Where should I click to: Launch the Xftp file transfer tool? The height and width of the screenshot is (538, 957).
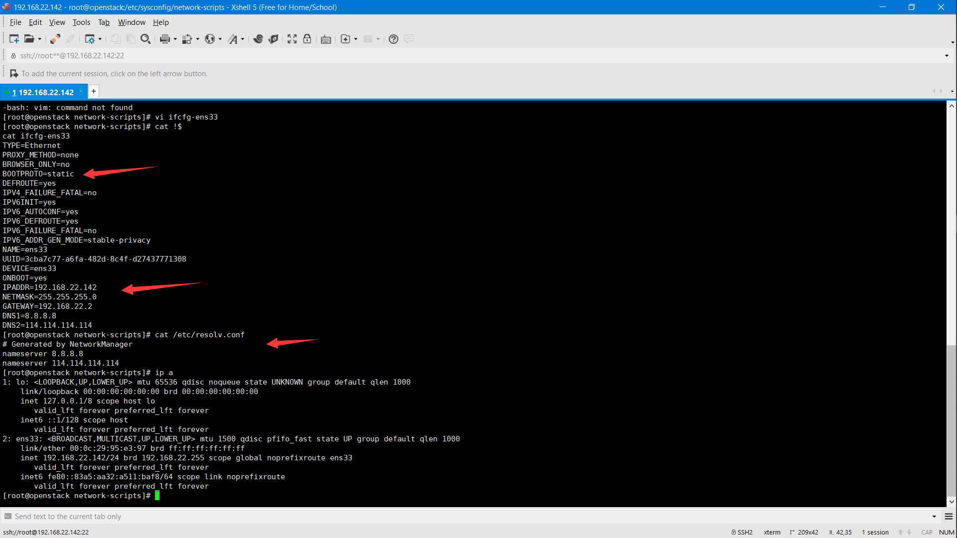[x=274, y=39]
